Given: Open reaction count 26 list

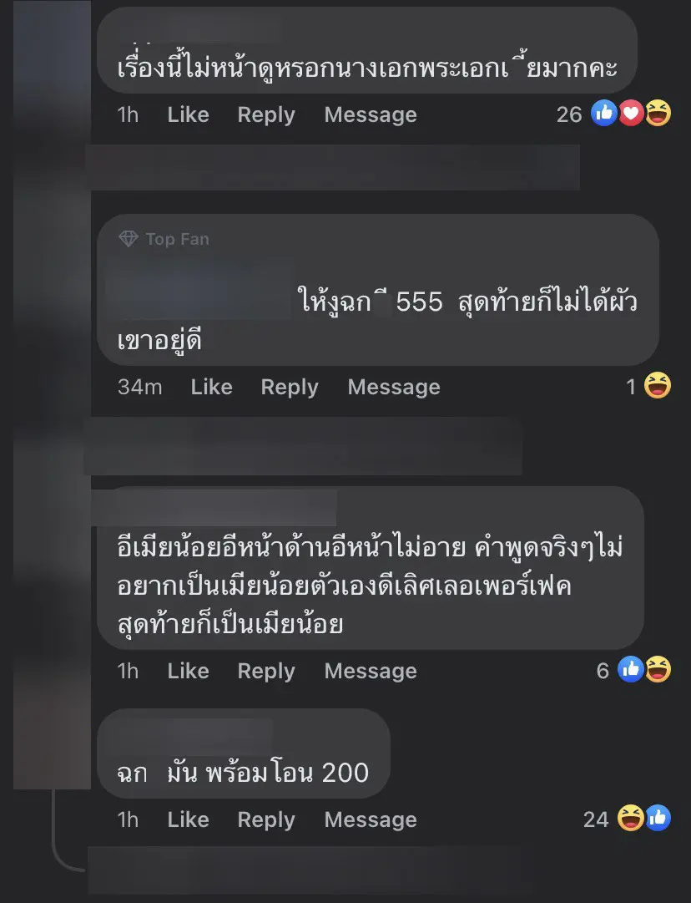Looking at the screenshot, I should 569,114.
